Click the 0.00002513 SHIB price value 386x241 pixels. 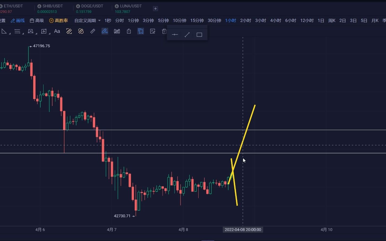47,12
